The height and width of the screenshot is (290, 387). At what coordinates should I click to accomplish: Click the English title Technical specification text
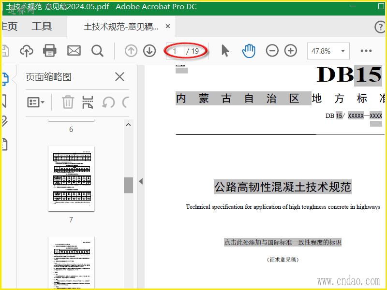click(283, 207)
